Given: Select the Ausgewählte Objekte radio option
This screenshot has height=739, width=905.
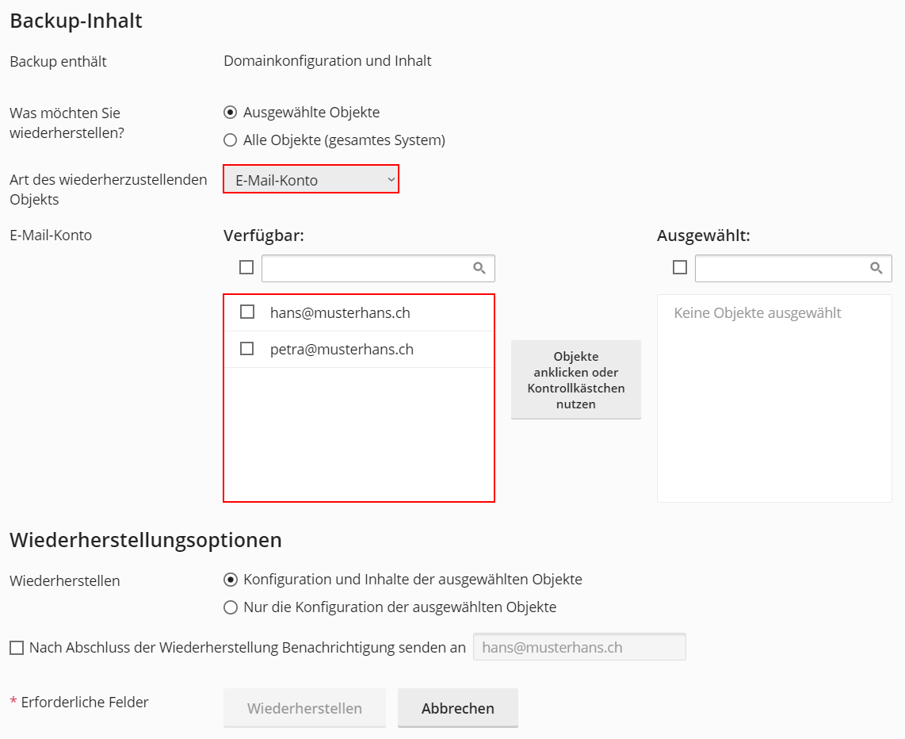Looking at the screenshot, I should [231, 113].
